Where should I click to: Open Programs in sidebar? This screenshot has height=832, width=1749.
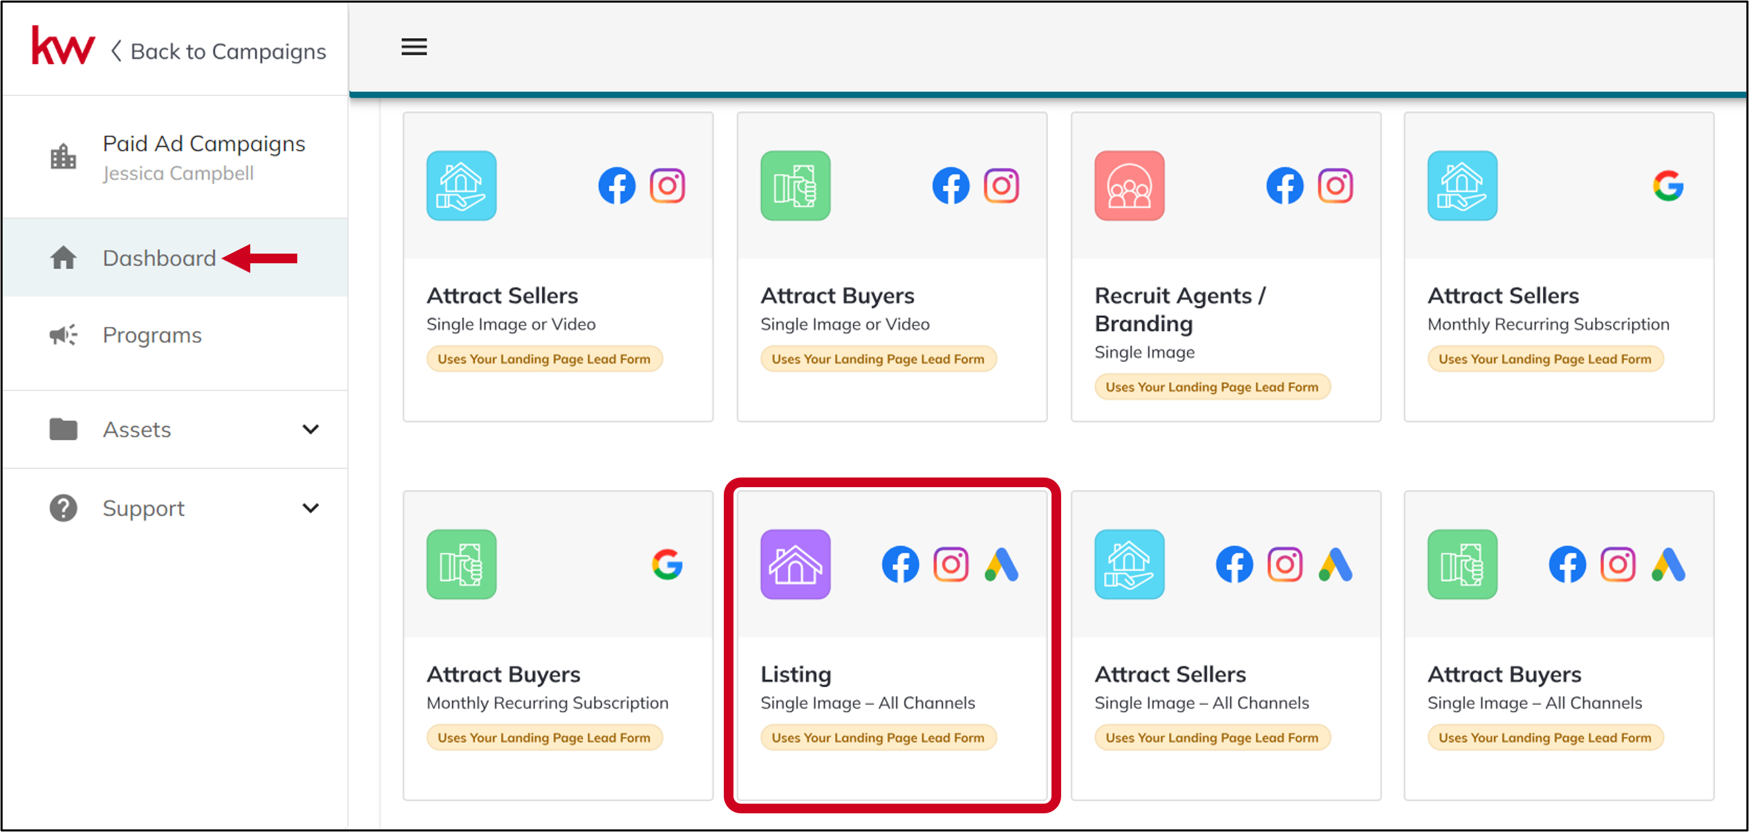(x=175, y=335)
